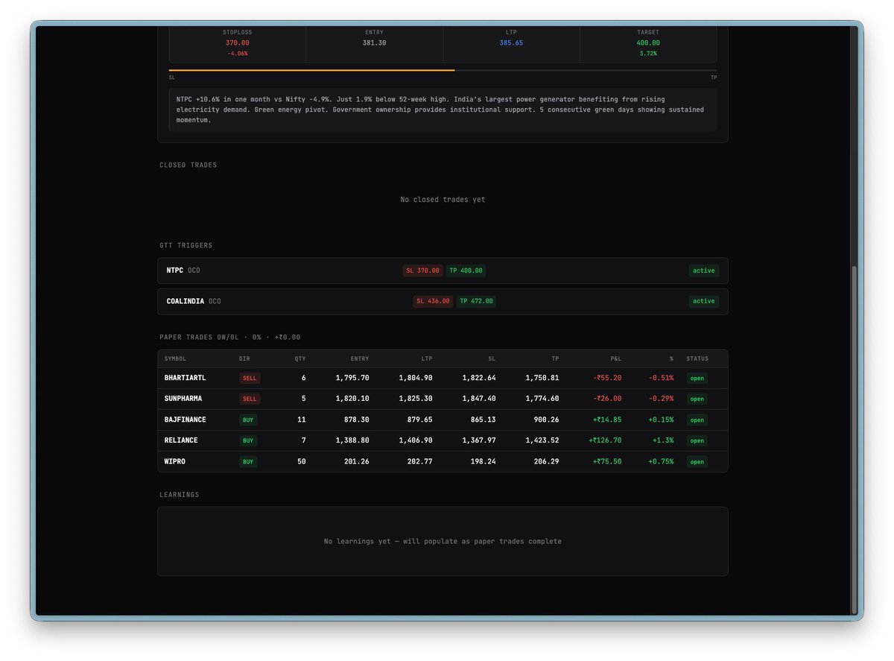Click the P&L column header
This screenshot has width=894, height=661.
coord(615,358)
